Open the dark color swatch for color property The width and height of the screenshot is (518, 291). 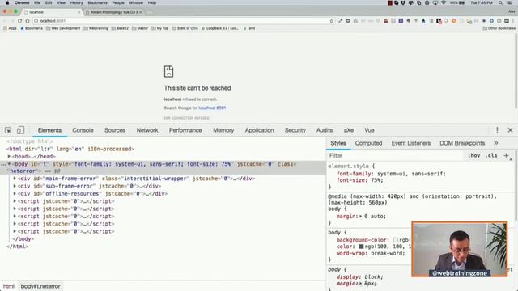pyautogui.click(x=361, y=247)
